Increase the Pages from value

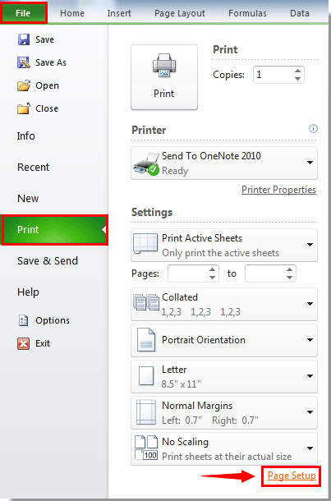click(212, 270)
